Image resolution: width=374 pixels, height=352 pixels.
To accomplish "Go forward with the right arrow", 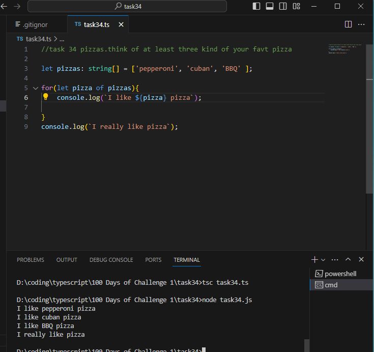I will (x=17, y=6).
